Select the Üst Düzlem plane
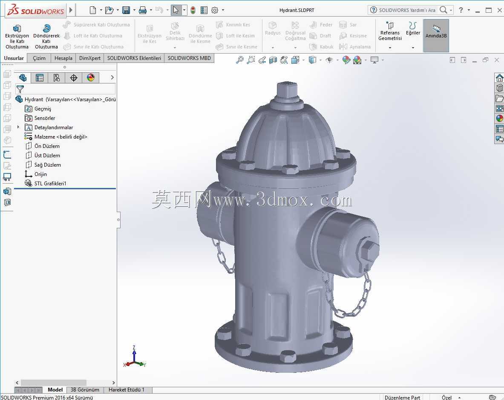 pyautogui.click(x=43, y=155)
